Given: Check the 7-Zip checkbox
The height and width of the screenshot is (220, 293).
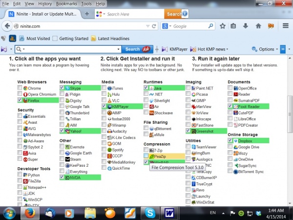Looking at the screenshot, I should tap(146, 150).
